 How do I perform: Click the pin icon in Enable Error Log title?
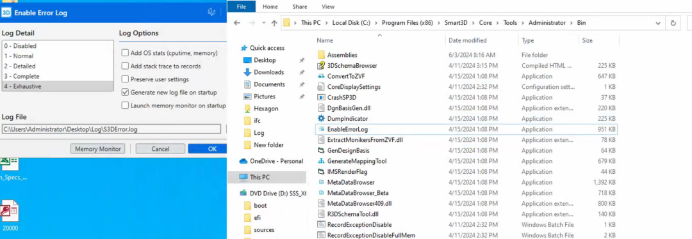tap(211, 12)
